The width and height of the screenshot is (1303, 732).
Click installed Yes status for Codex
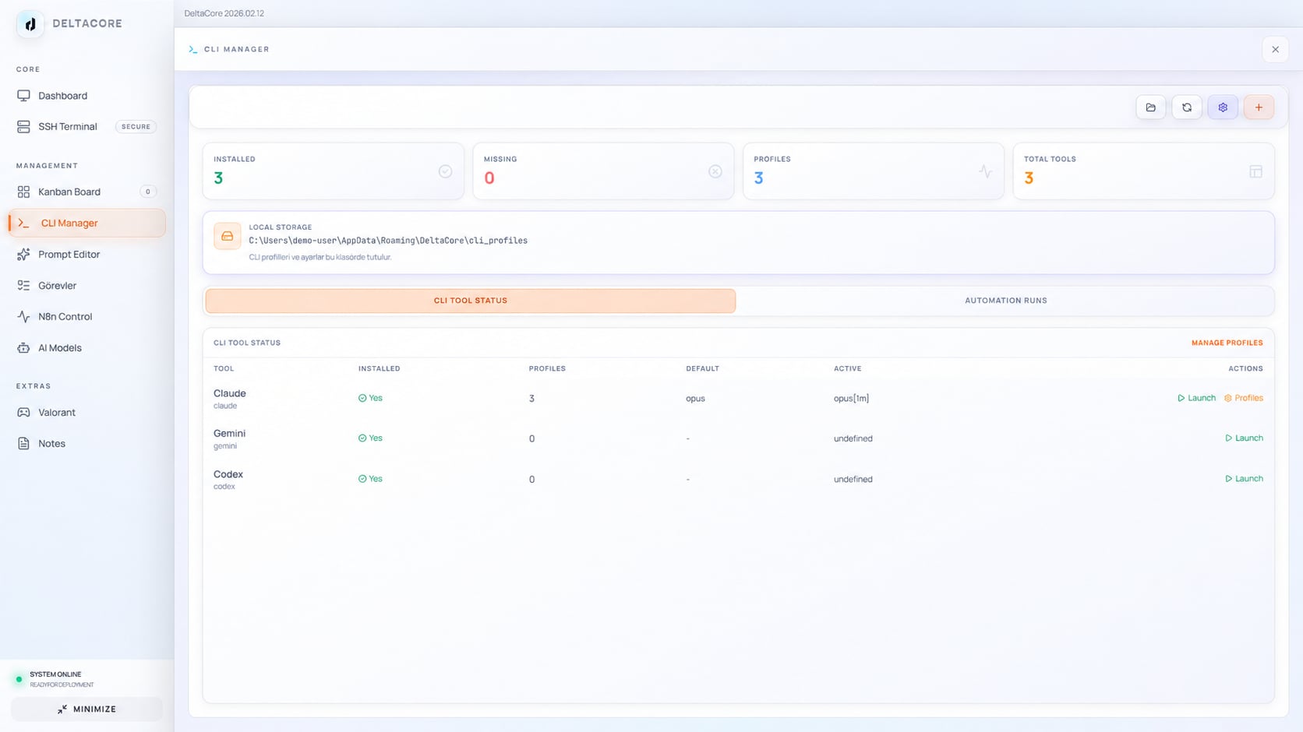coord(370,479)
